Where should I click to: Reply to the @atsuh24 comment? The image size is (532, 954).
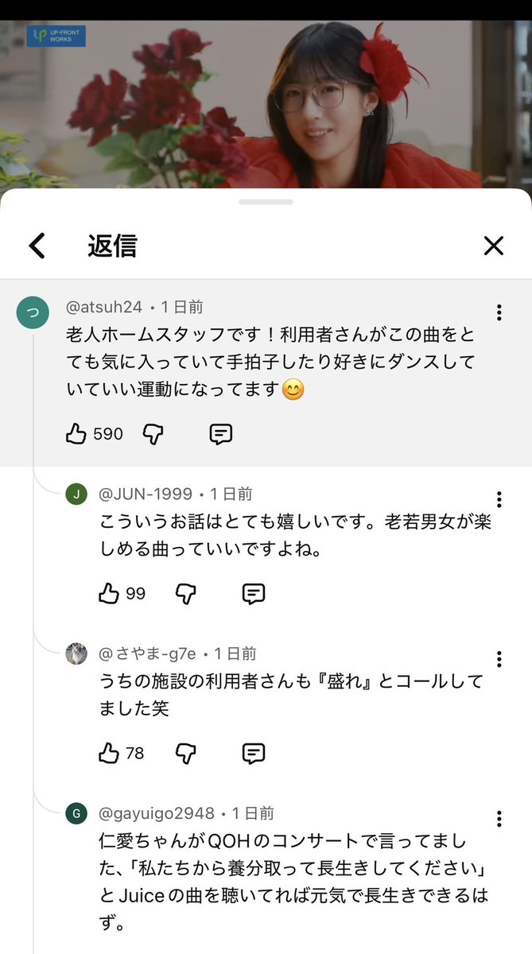tap(220, 433)
